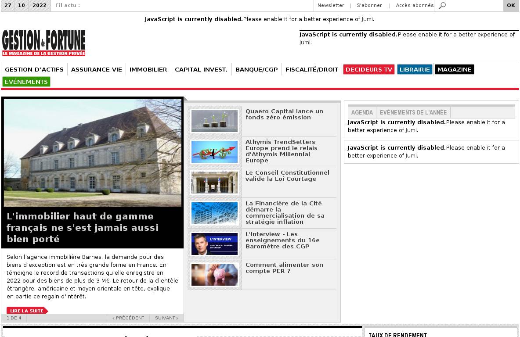The width and height of the screenshot is (520, 337).
Task: Click the Gestion de Fortune logo
Action: click(44, 43)
